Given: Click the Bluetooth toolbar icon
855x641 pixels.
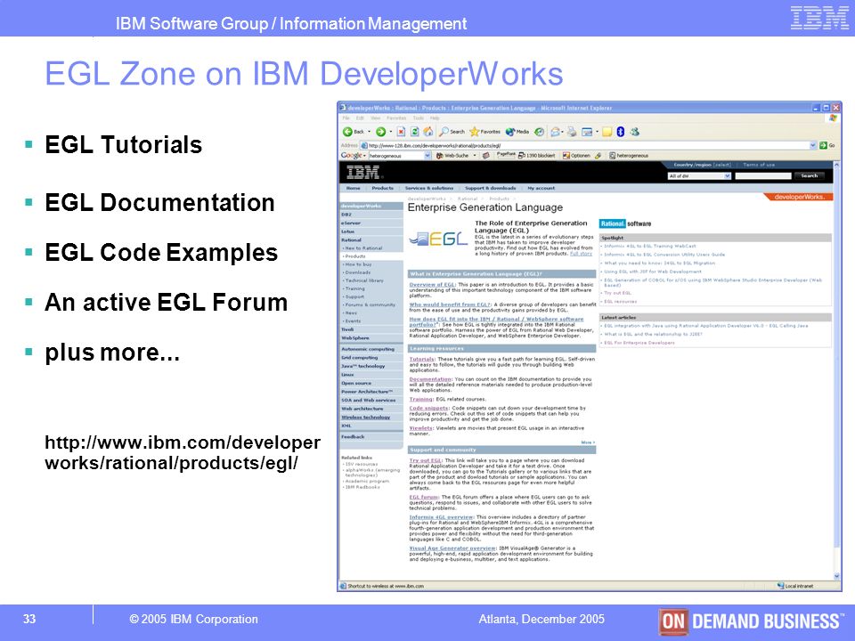Looking at the screenshot, I should [x=621, y=132].
